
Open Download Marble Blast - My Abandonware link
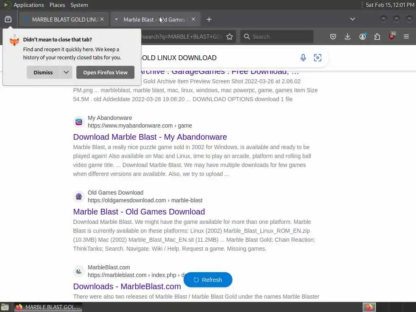tap(150, 137)
